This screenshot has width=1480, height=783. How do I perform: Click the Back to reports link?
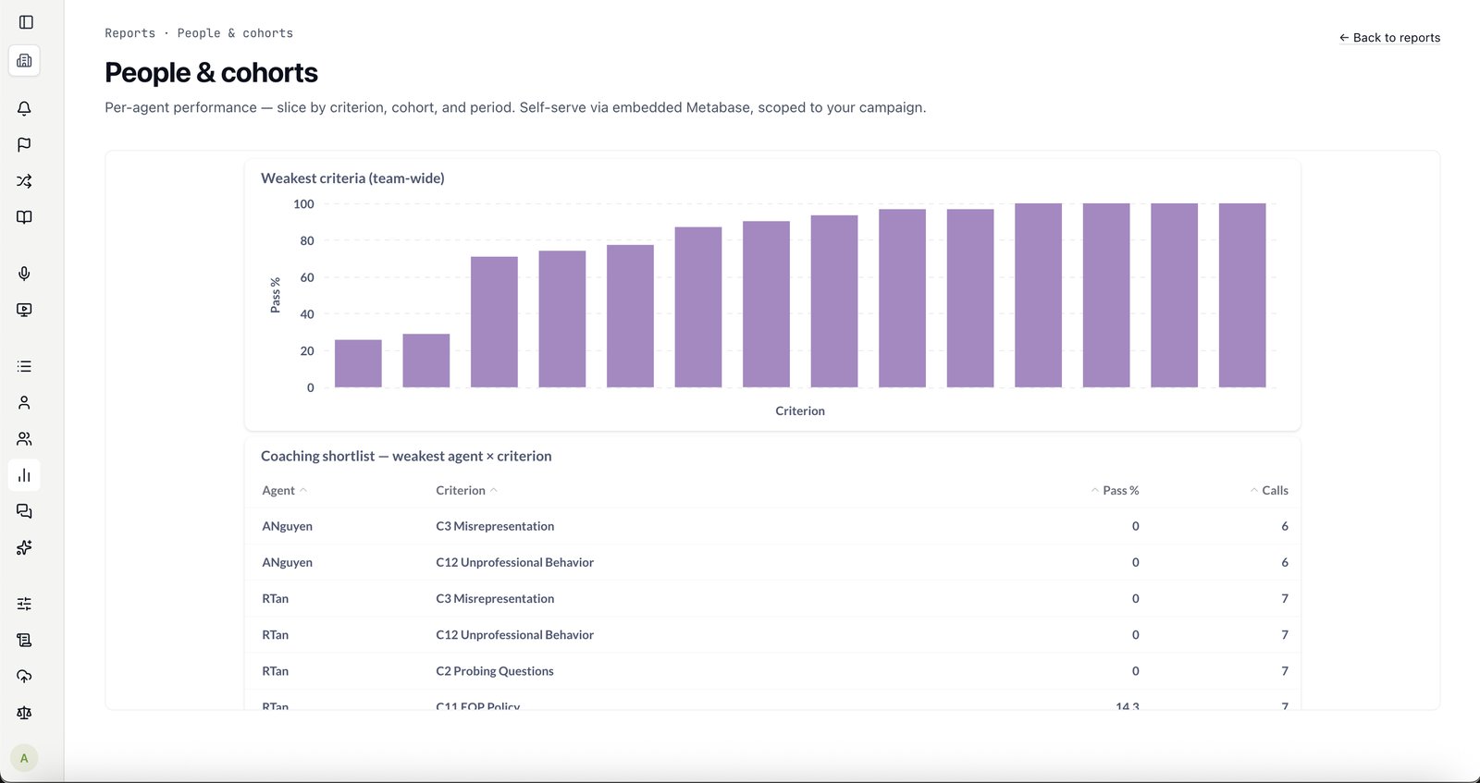[x=1389, y=38]
